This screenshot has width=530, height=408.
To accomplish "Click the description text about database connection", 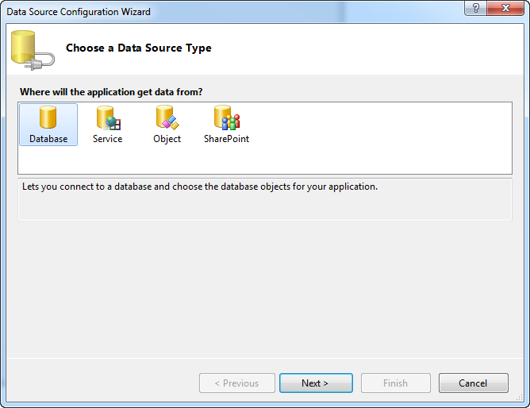I will (200, 187).
